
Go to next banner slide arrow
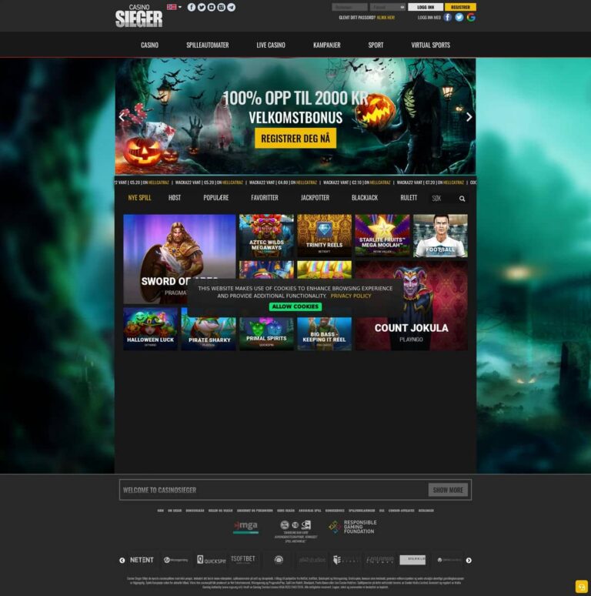point(469,117)
